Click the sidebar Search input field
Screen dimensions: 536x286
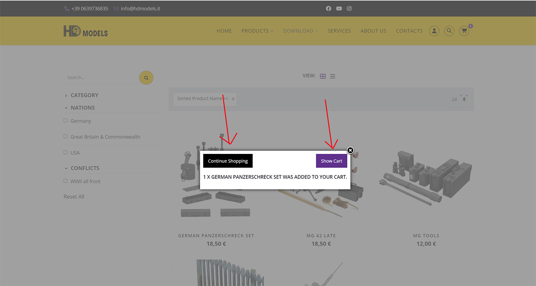pyautogui.click(x=101, y=77)
